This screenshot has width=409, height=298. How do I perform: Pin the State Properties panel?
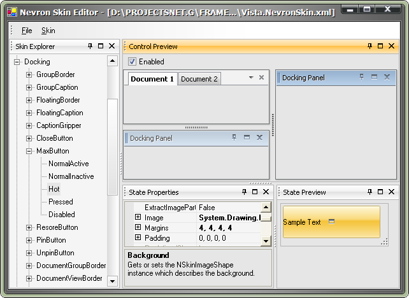pos(244,192)
